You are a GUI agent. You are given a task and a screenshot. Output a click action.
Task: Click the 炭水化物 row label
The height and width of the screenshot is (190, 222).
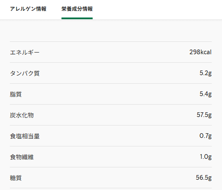click(x=22, y=115)
